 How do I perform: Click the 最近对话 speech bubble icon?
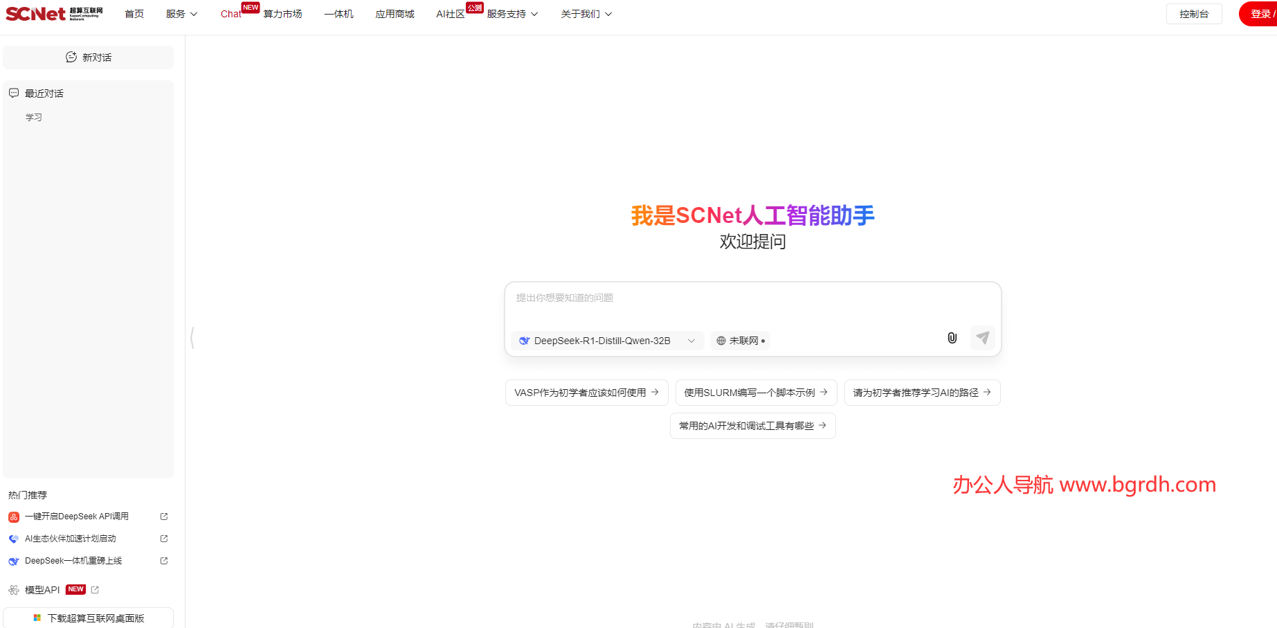(14, 92)
